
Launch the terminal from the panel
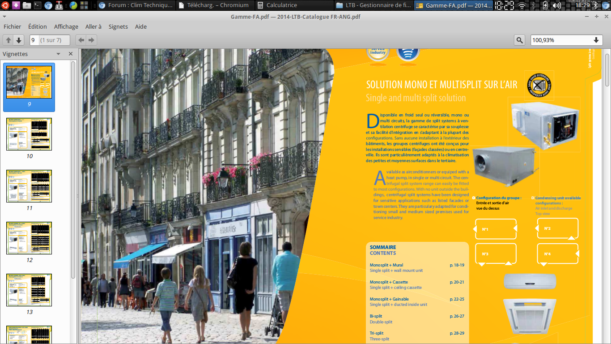37,5
